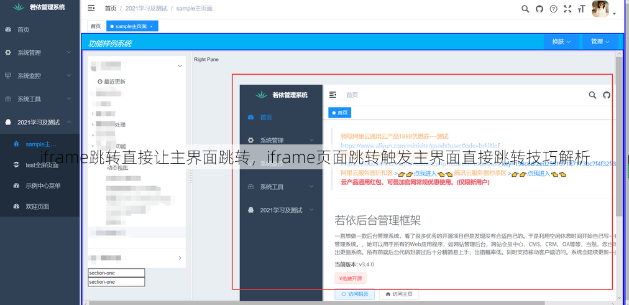Open test全屏页面 menu item
Viewport: 629px width, 305px height.
point(40,165)
